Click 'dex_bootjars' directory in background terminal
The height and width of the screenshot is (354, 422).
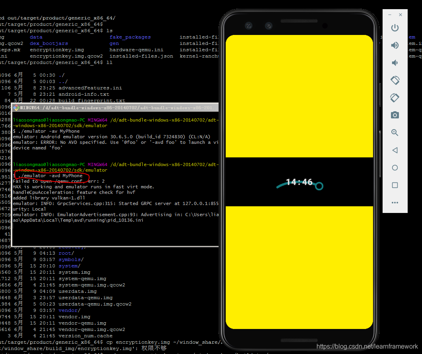tap(49, 44)
